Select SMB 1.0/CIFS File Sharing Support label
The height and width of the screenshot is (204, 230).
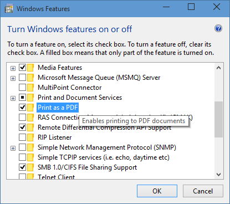click(x=87, y=167)
